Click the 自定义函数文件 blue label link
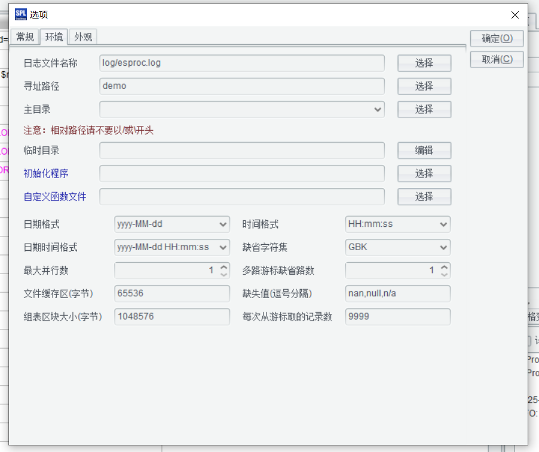Screen dimensions: 539x452 click(54, 197)
